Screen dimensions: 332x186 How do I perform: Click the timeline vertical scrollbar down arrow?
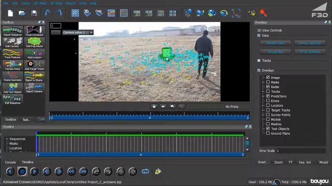tap(247, 150)
